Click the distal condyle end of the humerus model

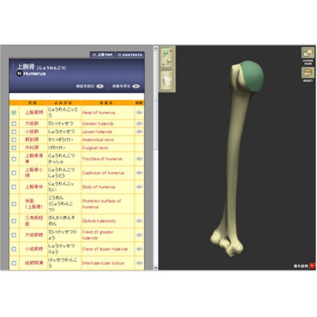click(x=227, y=243)
